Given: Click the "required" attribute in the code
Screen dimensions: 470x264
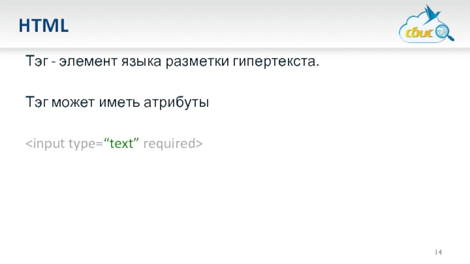Looking at the screenshot, I should point(170,143).
